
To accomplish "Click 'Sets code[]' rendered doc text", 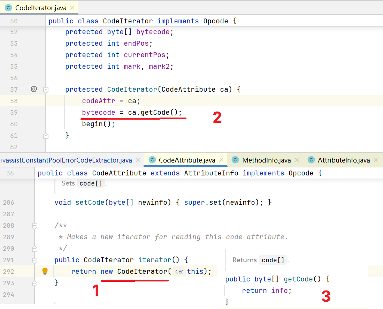I will (84, 183).
